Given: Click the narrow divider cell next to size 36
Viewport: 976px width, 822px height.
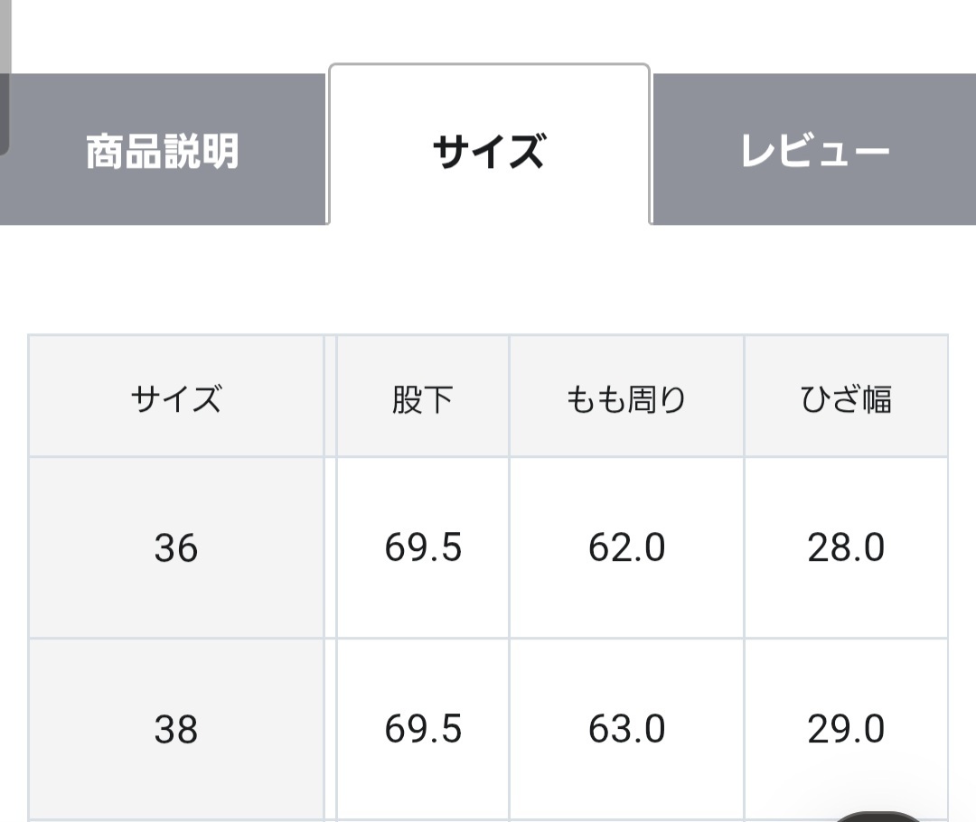Looking at the screenshot, I should click(x=330, y=548).
